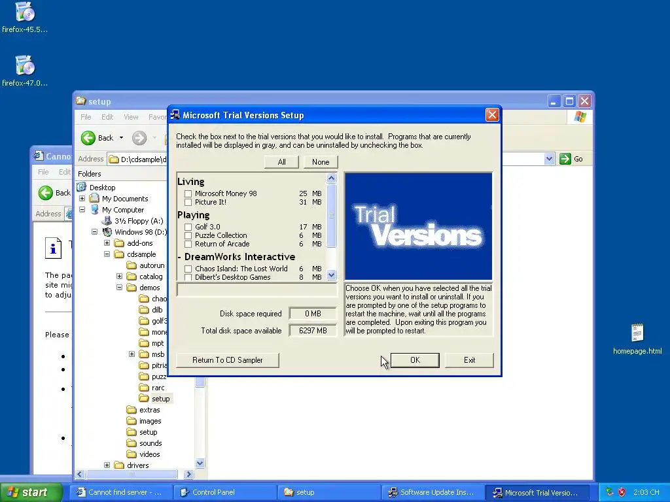Collapse the My Computer tree node
This screenshot has width=670, height=502.
pos(82,210)
